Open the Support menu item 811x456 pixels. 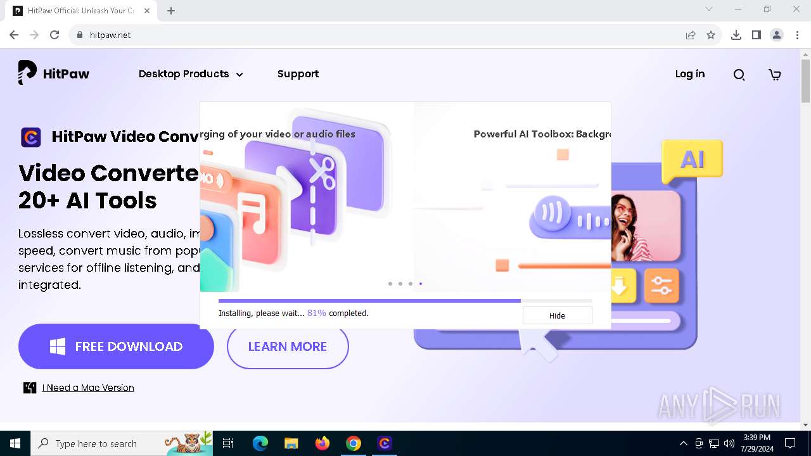click(298, 74)
